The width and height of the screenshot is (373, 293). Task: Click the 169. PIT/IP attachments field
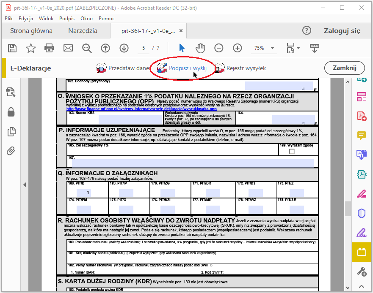[126, 193]
